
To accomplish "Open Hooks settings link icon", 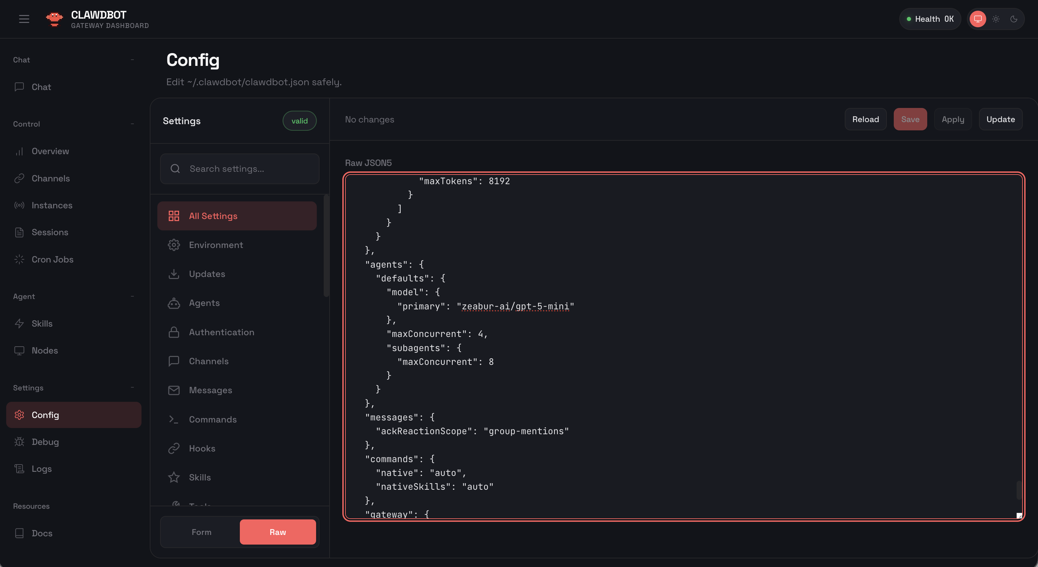I will [x=174, y=449].
